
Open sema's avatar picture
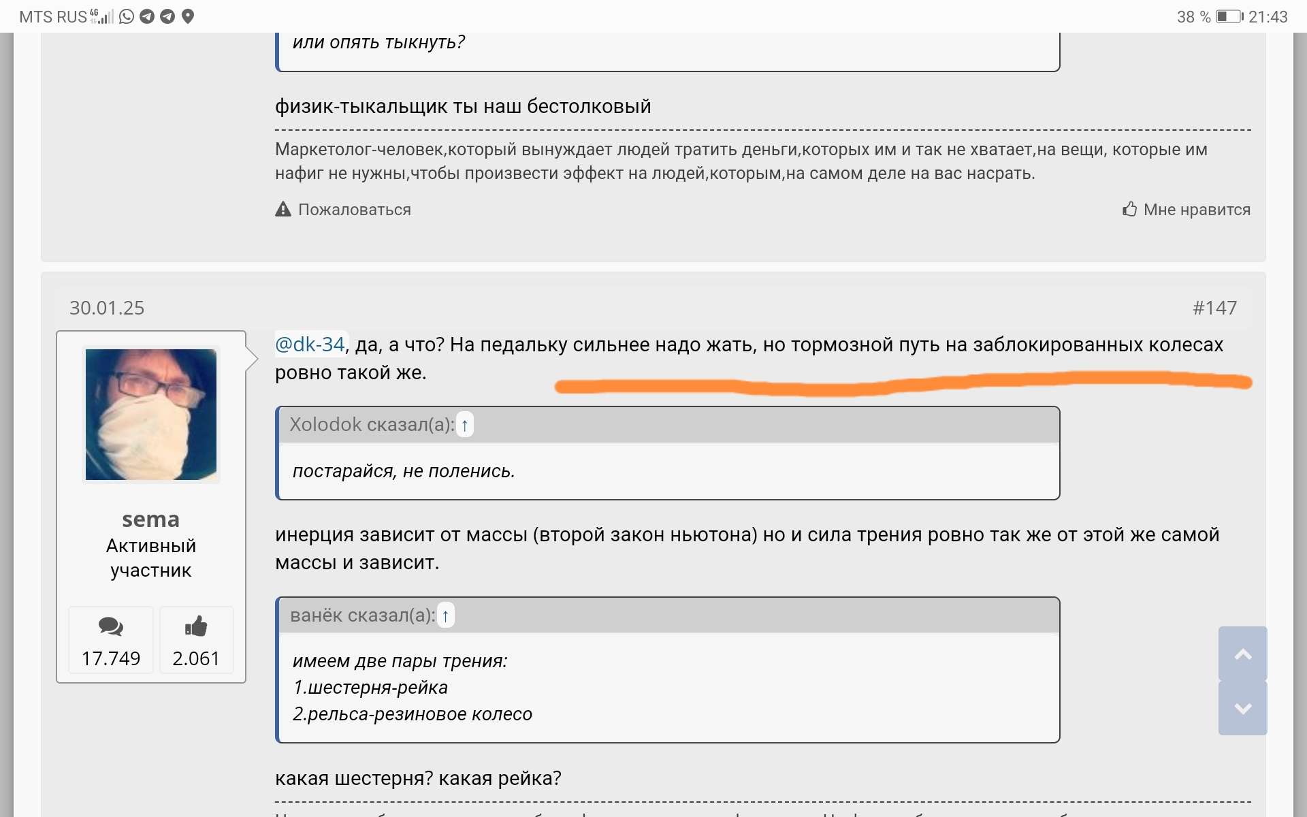coord(150,414)
